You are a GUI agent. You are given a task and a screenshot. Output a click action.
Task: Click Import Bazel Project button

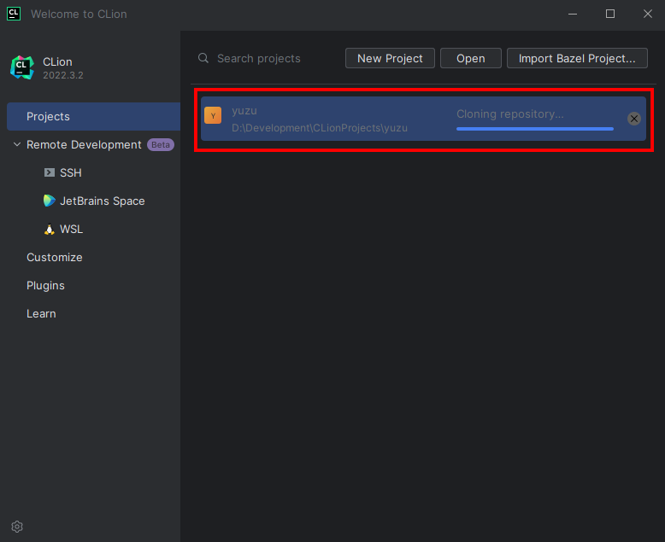[577, 58]
